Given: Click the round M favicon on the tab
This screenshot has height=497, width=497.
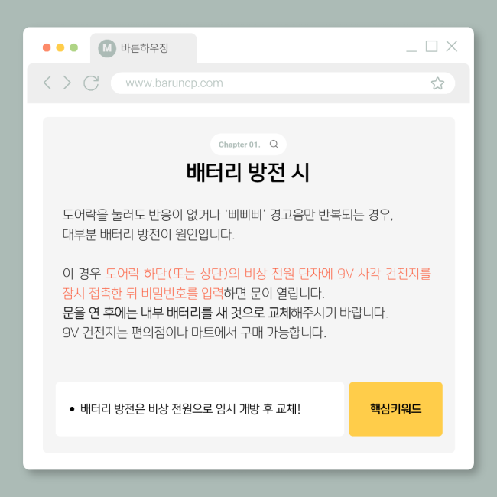Looking at the screenshot, I should 107,48.
